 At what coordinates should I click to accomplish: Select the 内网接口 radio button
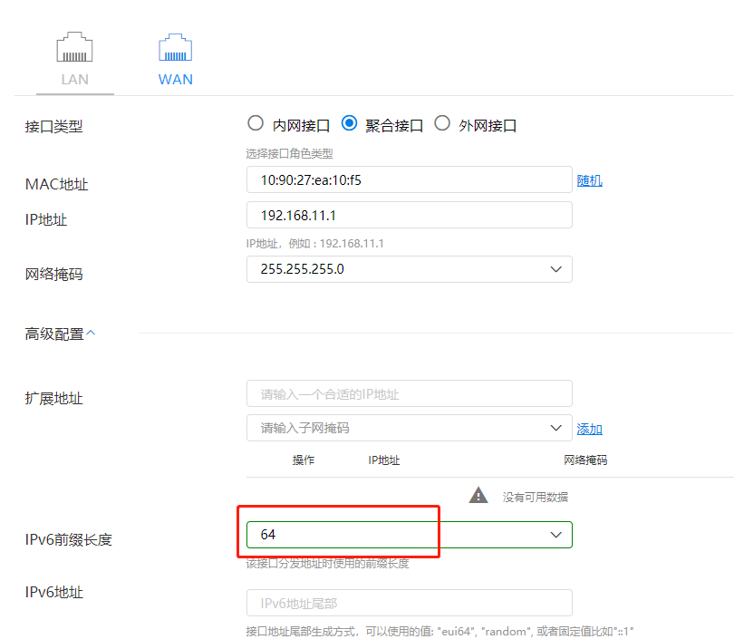(x=256, y=124)
